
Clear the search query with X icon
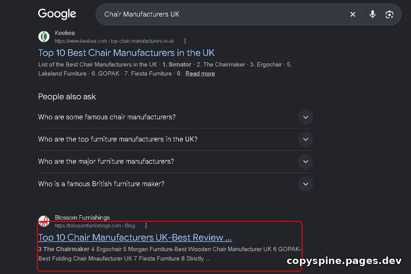pos(353,14)
